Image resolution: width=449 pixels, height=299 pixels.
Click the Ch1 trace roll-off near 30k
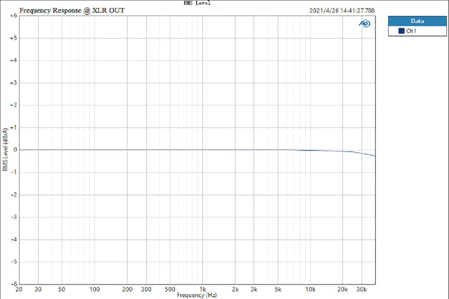pos(363,153)
